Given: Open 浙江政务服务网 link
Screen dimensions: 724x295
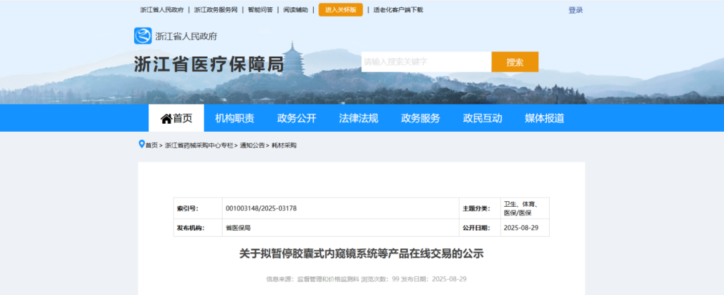Looking at the screenshot, I should (x=216, y=9).
